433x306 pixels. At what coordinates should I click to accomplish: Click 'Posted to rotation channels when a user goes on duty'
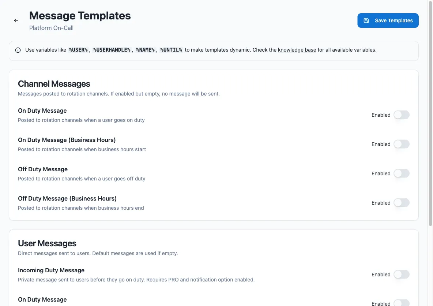point(81,120)
